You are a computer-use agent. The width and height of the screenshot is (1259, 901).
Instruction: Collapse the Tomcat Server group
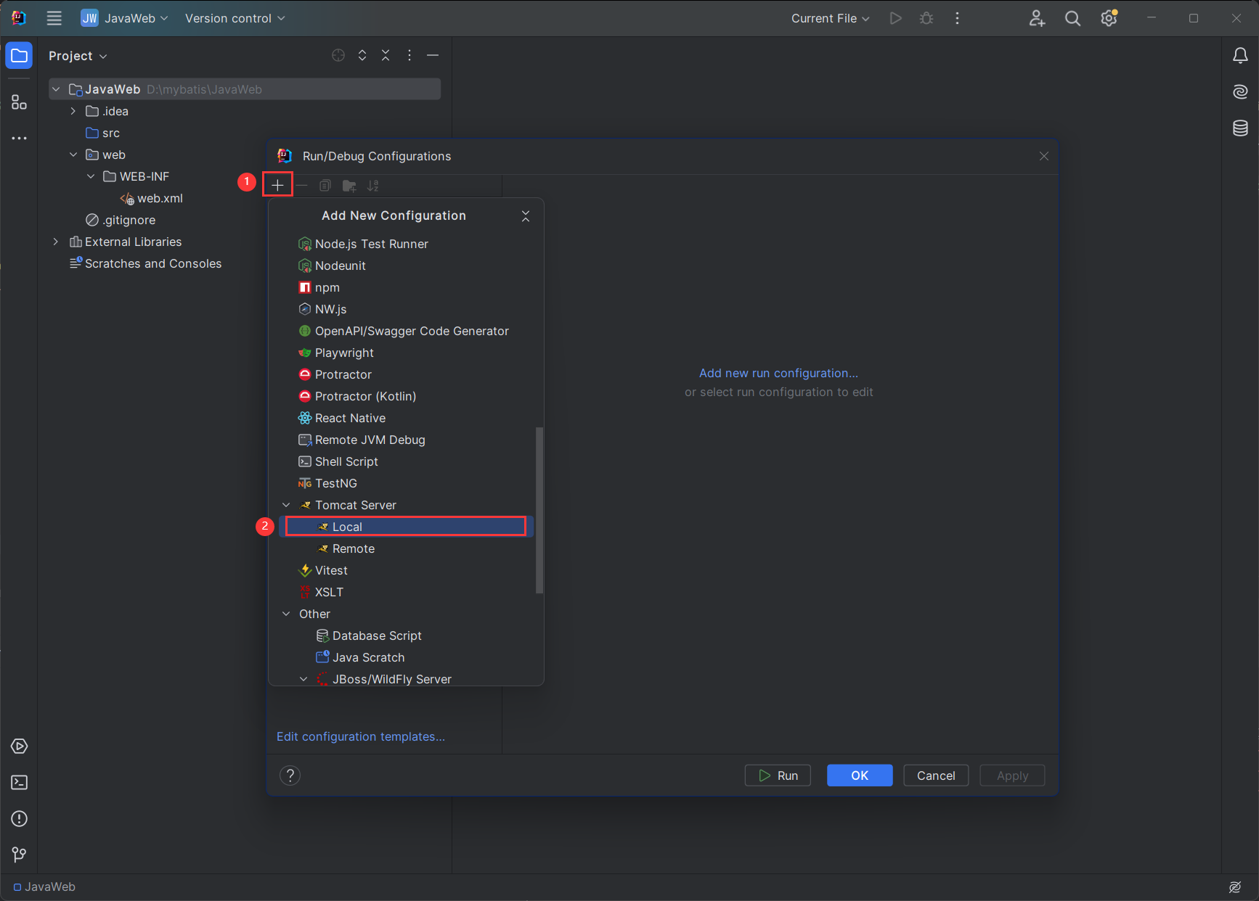click(x=286, y=506)
